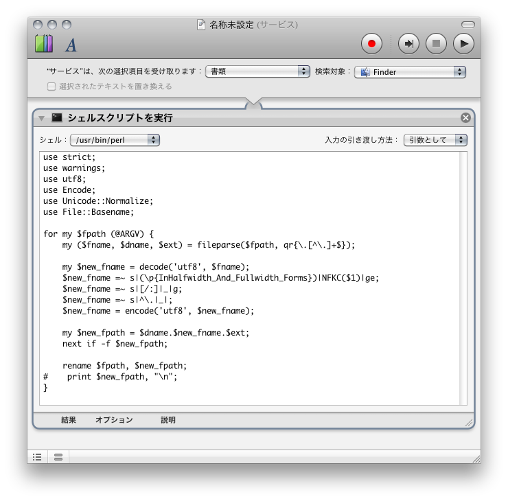This screenshot has width=508, height=501.
Task: Click the 名称未設定 window title text
Action: tap(231, 25)
